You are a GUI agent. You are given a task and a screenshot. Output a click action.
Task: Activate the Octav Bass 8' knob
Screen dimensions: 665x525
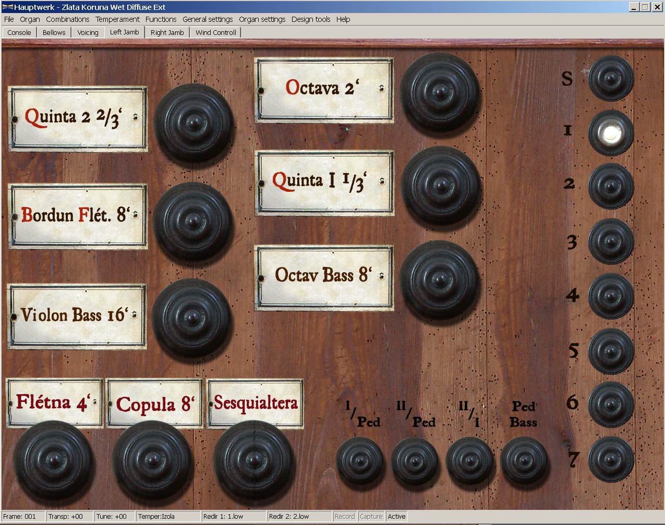click(441, 278)
